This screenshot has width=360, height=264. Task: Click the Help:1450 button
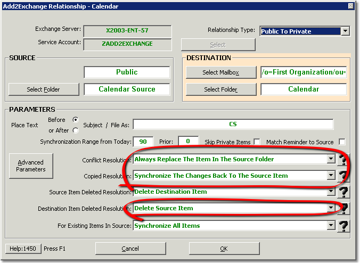pos(23,249)
